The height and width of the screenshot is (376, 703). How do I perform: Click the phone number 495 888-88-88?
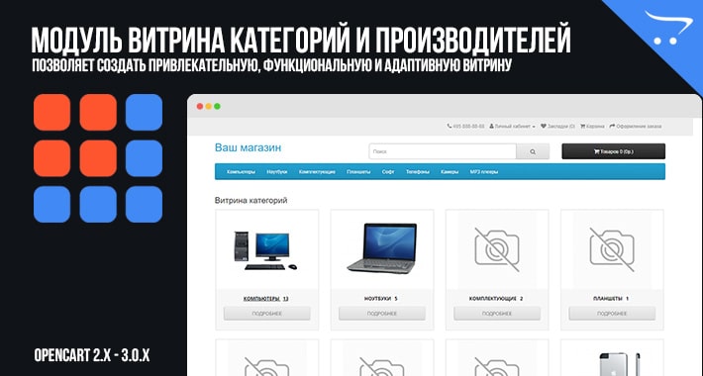click(x=465, y=127)
